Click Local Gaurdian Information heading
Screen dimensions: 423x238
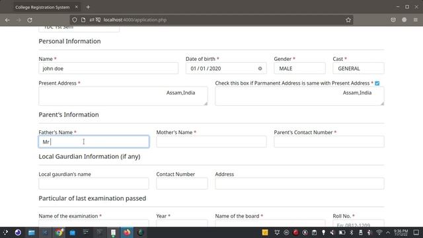click(x=89, y=157)
